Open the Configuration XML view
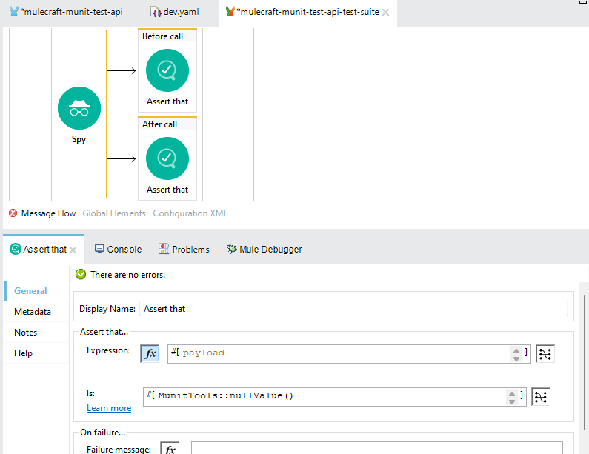 point(190,213)
